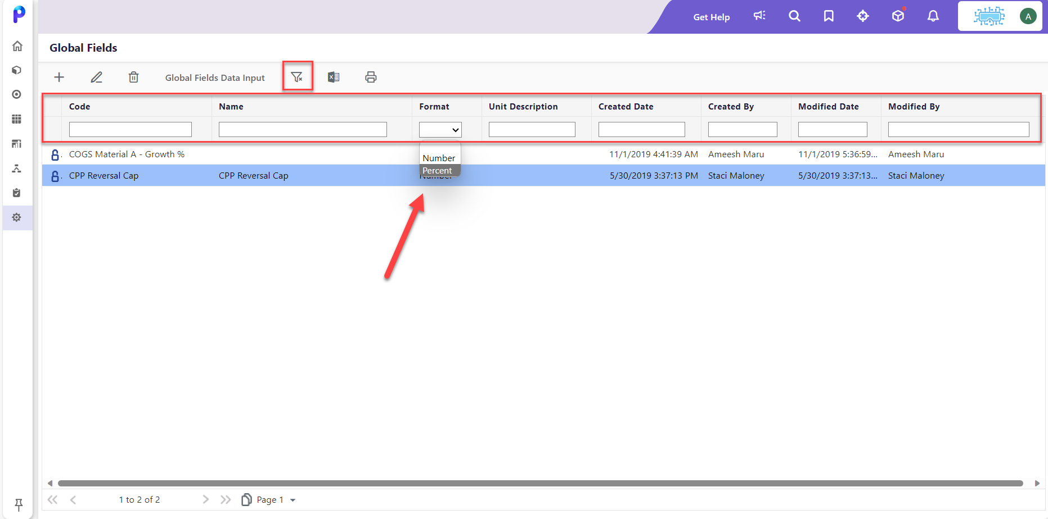Click the Modified By filter input
The height and width of the screenshot is (519, 1048).
pyautogui.click(x=959, y=130)
